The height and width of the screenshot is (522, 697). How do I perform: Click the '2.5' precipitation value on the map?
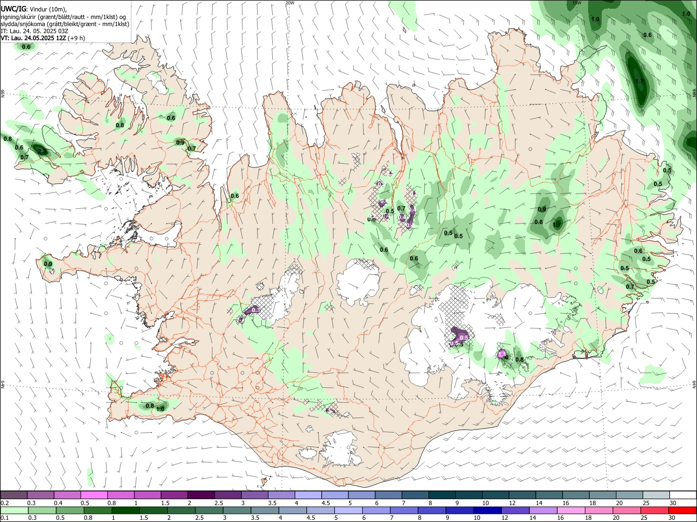point(42,152)
